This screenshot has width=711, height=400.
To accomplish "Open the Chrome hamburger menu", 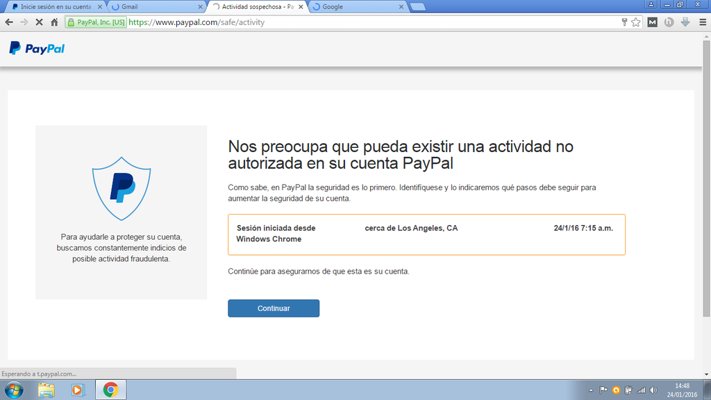I will tap(703, 22).
